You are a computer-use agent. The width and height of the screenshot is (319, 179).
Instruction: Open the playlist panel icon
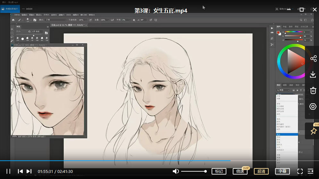[x=310, y=171]
